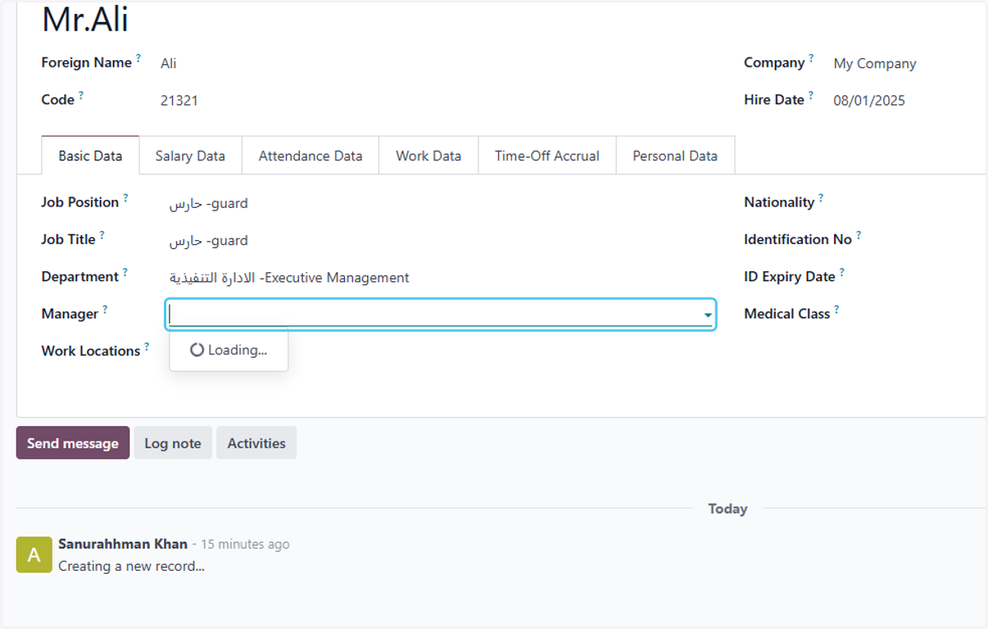Click the Send message button
Viewport: 988px width, 629px height.
coord(72,443)
